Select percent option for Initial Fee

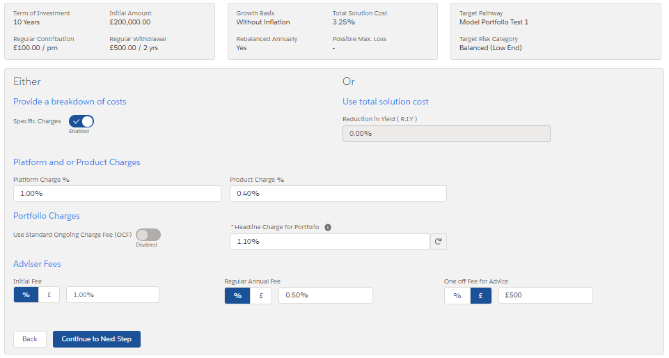coord(26,295)
